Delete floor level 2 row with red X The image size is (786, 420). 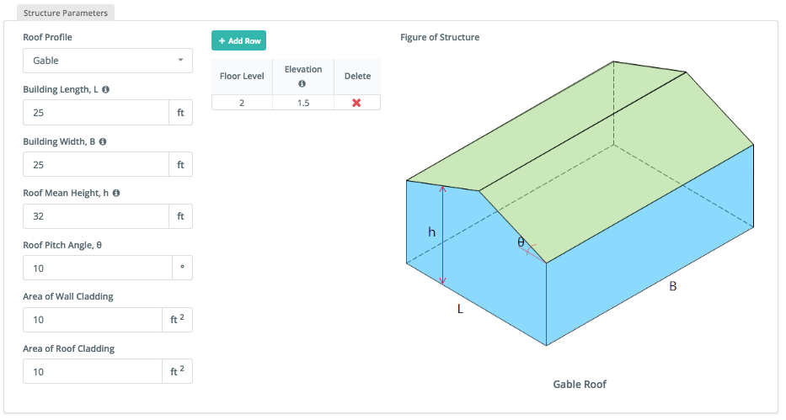pos(356,103)
